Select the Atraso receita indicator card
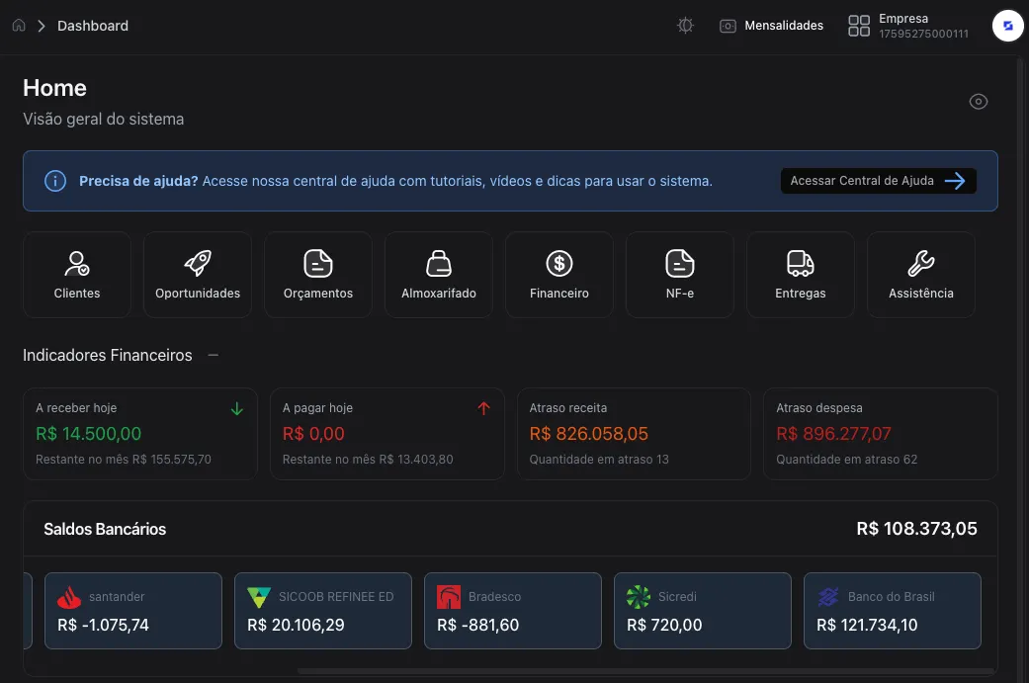This screenshot has height=683, width=1029. click(x=633, y=433)
